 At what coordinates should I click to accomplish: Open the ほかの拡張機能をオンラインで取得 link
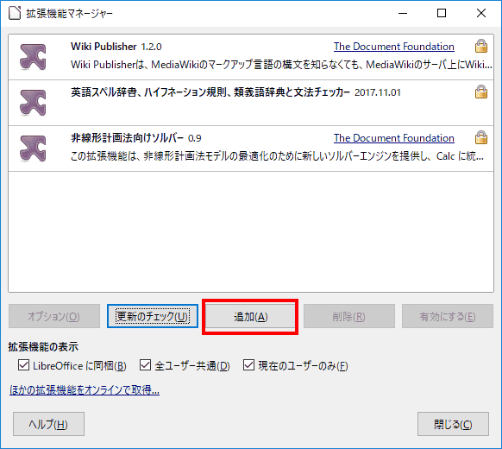pyautogui.click(x=85, y=390)
